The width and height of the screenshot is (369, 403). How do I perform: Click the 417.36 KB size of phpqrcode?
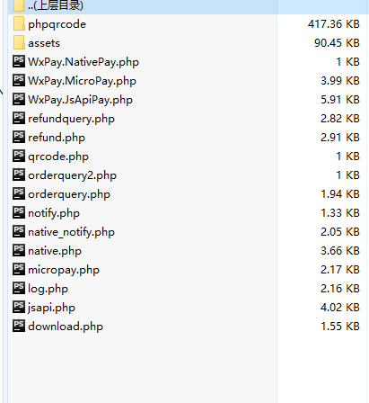coord(334,24)
